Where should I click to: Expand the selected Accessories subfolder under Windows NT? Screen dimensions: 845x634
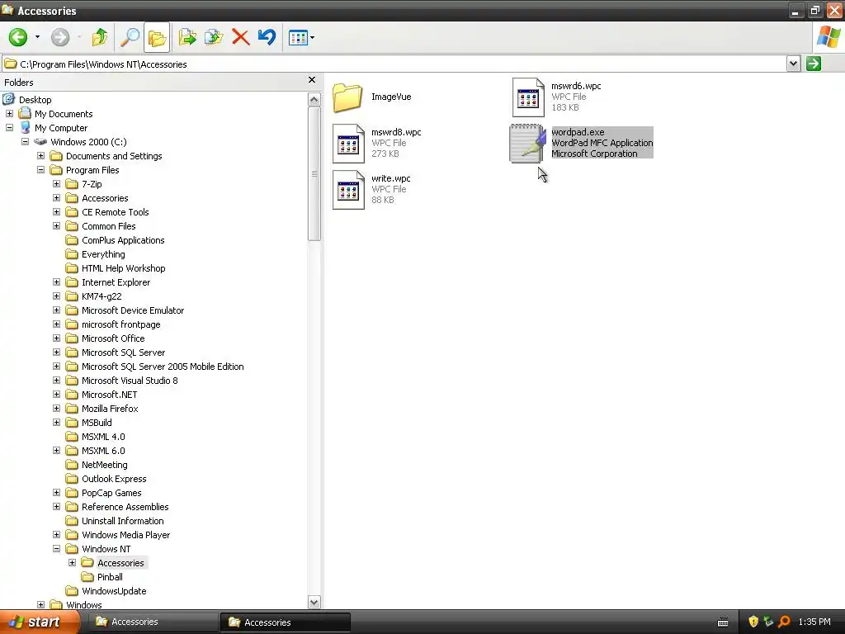click(72, 563)
